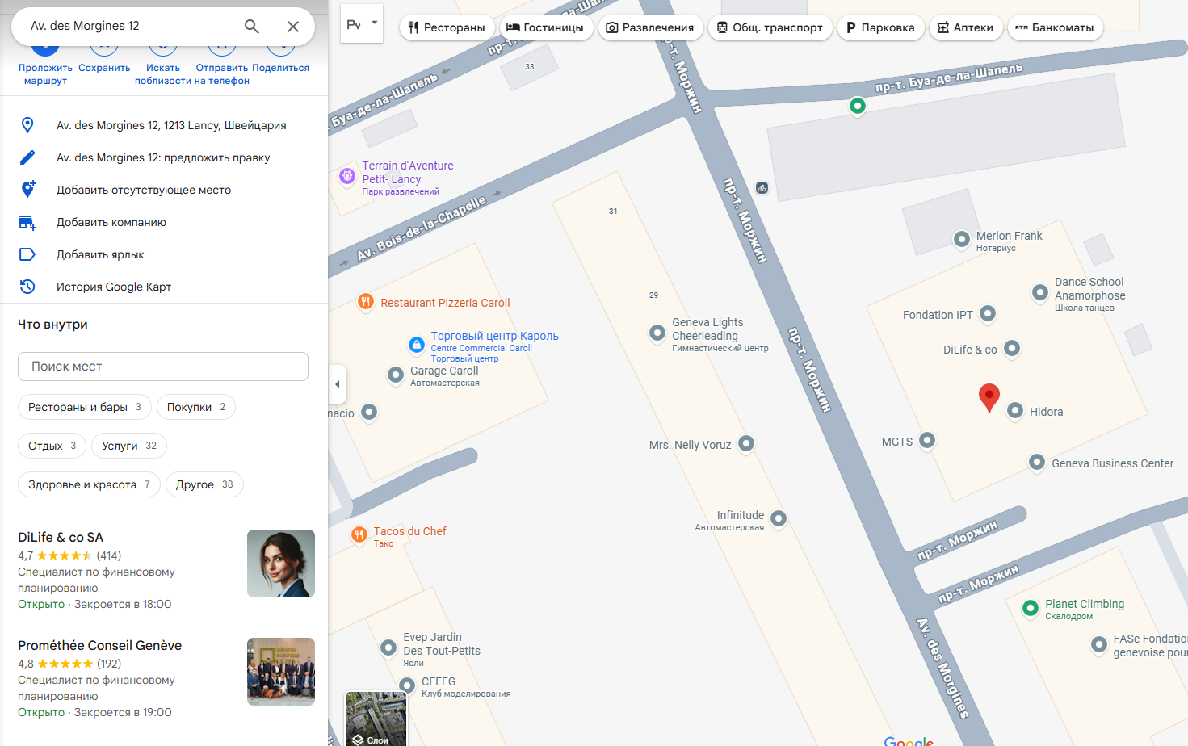Click Prométhée Conseil Genève photo thumbnail
Viewport: 1188px width, 746px height.
point(281,672)
